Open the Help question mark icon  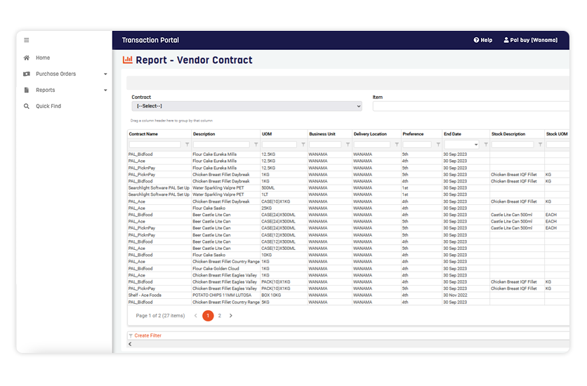point(476,40)
